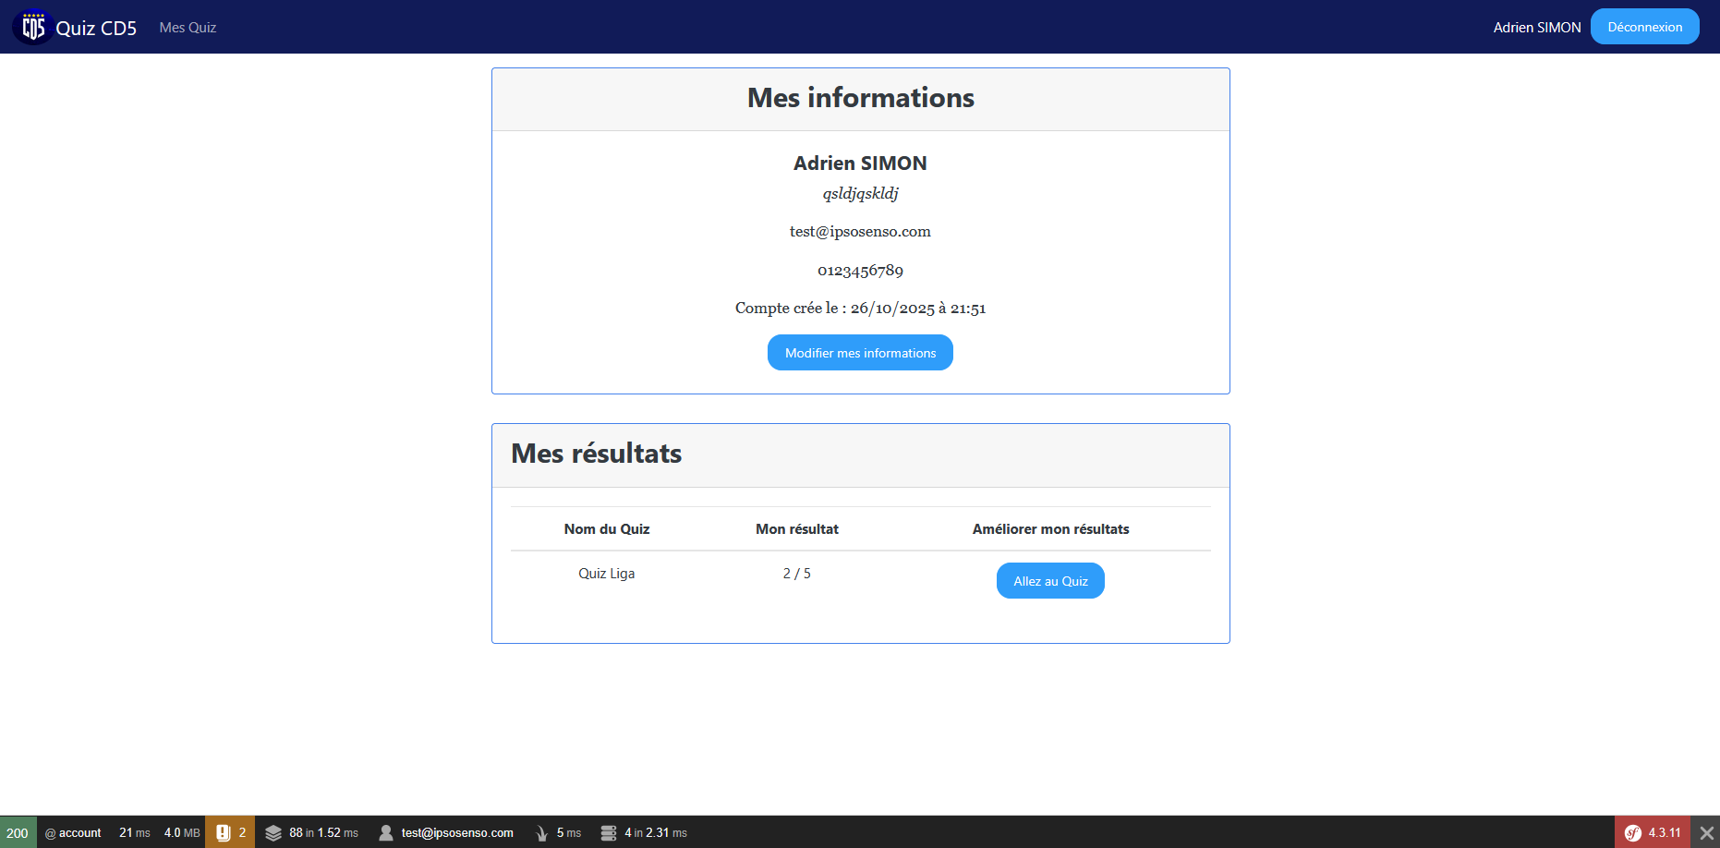Click the Mon résultat column header
Image resolution: width=1720 pixels, height=848 pixels.
(x=796, y=528)
